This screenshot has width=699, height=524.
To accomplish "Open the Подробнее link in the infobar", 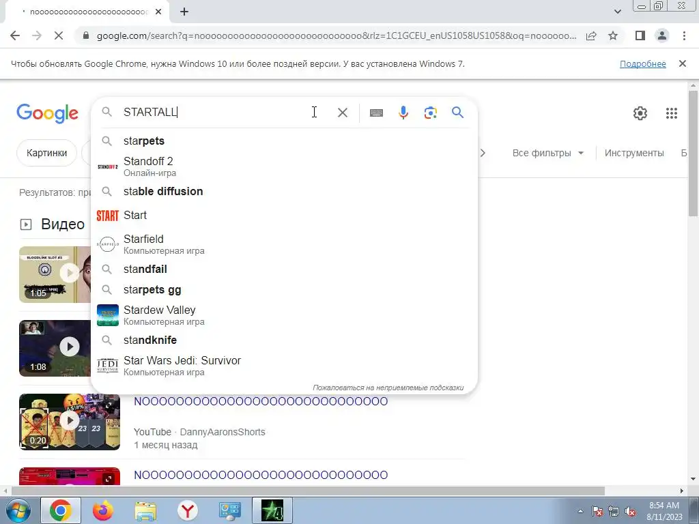I will coord(642,63).
